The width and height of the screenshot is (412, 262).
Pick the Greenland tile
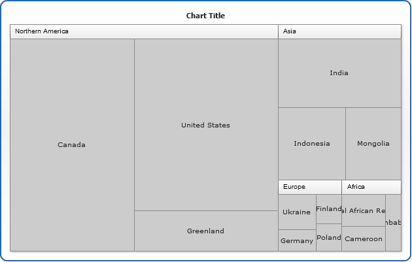tap(206, 231)
